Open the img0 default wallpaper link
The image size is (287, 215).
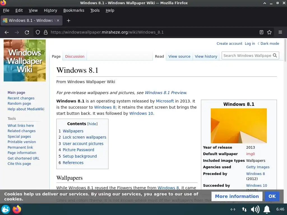[x=250, y=154]
